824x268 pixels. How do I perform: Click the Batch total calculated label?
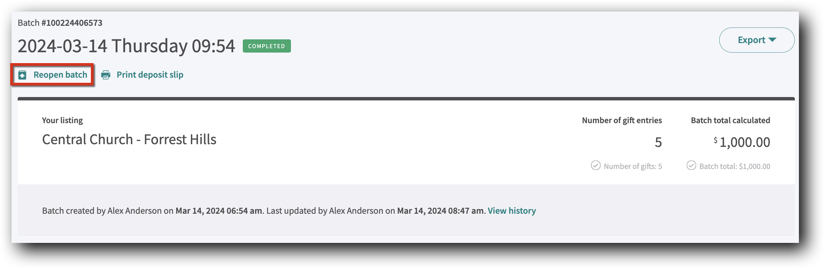730,120
